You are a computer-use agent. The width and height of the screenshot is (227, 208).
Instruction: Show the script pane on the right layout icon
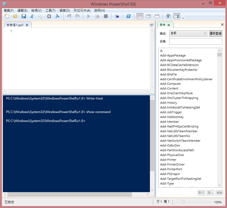(148, 16)
